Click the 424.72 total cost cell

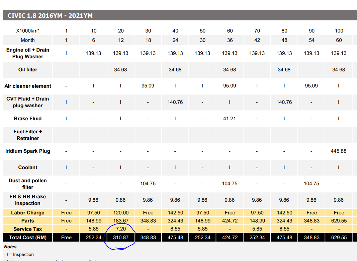click(230, 238)
